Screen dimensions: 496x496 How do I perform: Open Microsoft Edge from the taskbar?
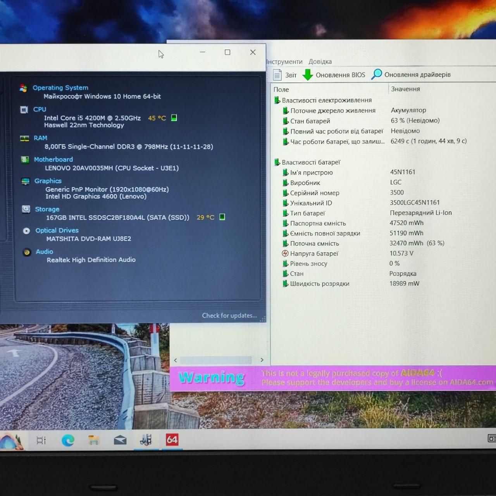68,440
